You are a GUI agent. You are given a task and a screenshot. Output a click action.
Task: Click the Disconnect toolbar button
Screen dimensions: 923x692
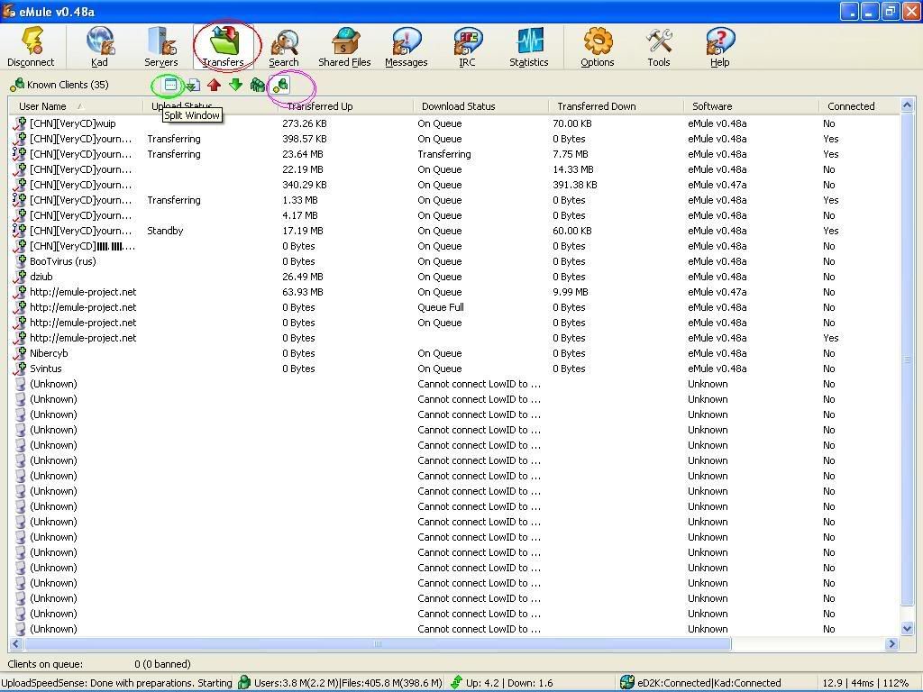click(31, 47)
